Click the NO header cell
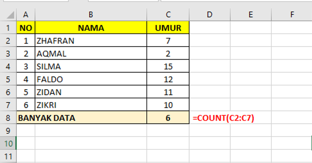 pyautogui.click(x=25, y=28)
